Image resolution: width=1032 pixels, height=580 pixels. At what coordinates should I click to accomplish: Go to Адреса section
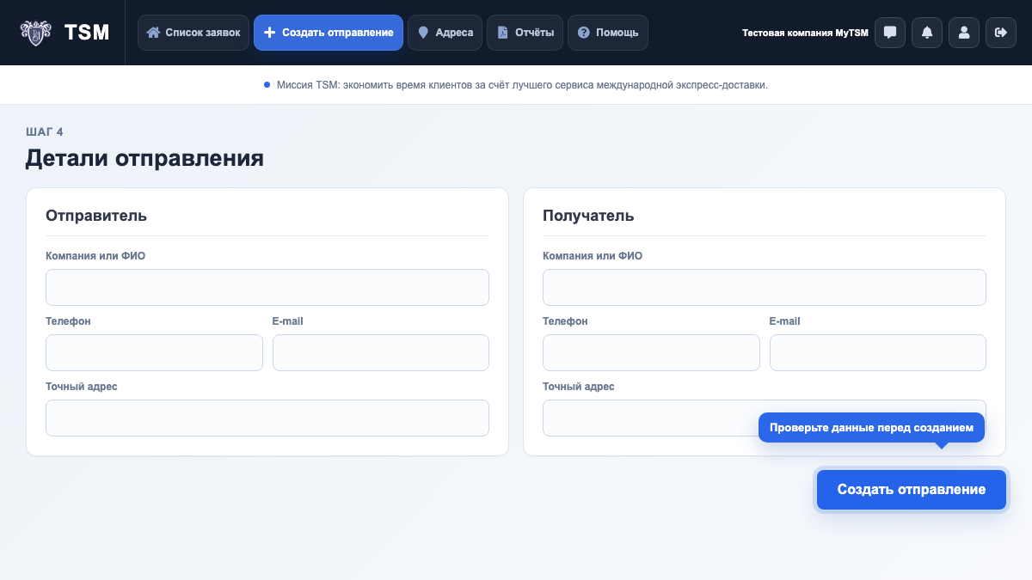pyautogui.click(x=445, y=33)
